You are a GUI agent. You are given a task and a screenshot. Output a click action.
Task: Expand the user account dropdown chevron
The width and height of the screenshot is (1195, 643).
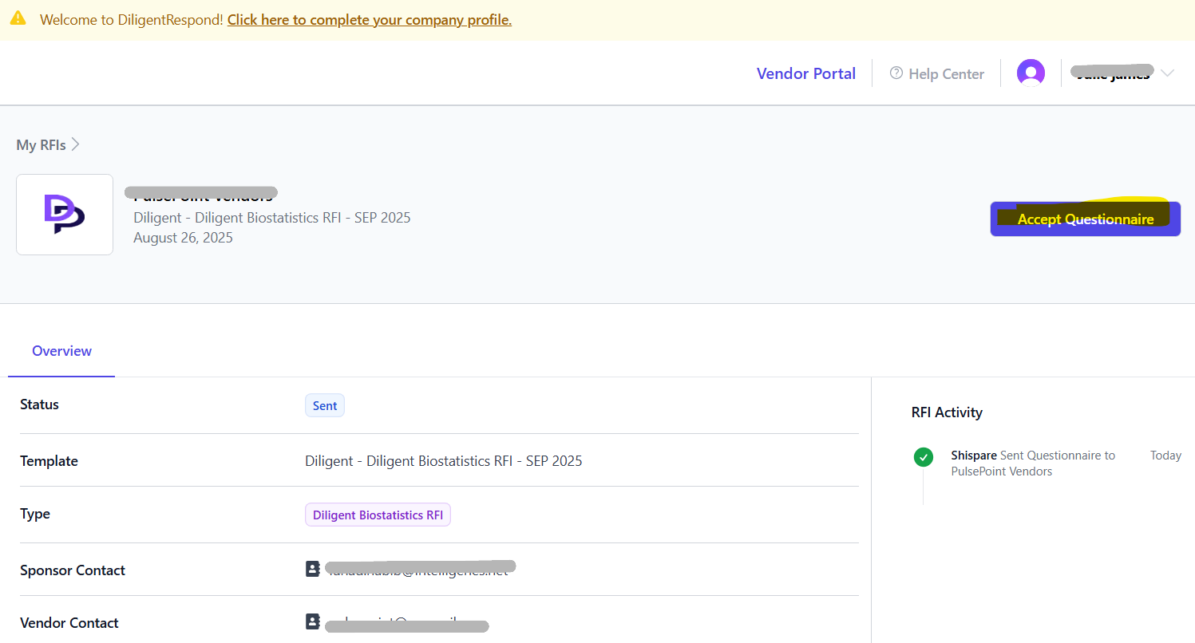1167,73
